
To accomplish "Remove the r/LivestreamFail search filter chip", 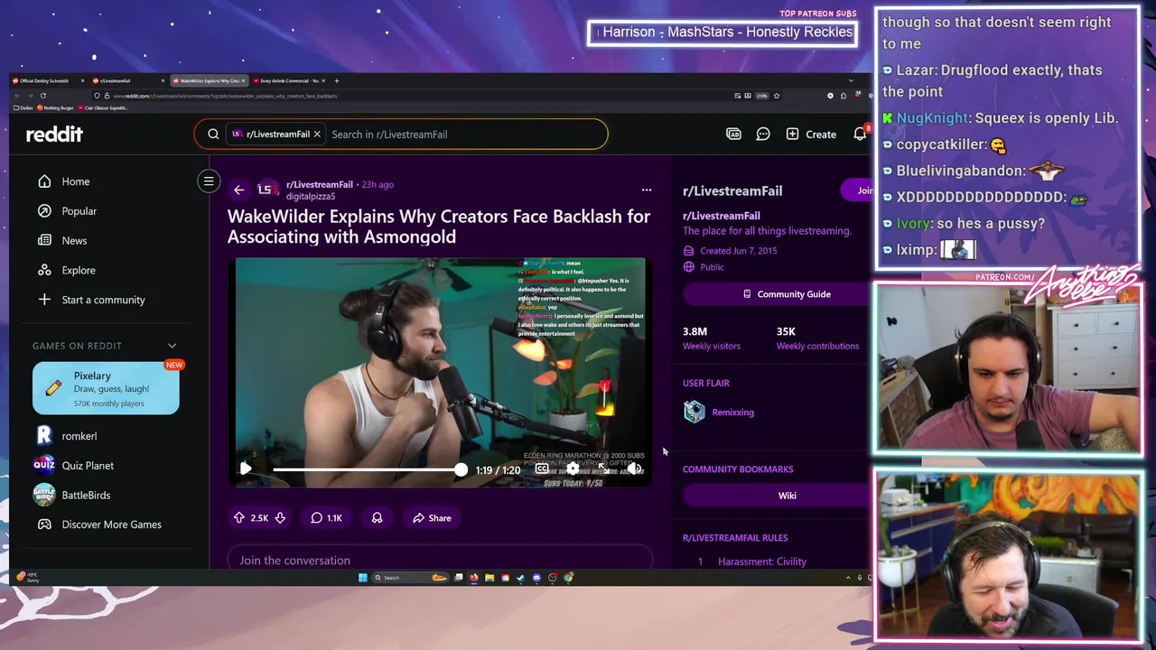I will (x=317, y=135).
